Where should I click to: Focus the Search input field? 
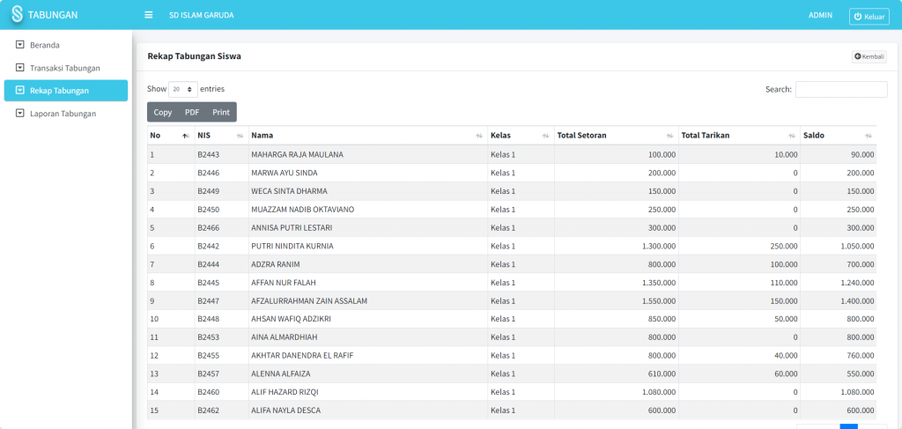841,89
